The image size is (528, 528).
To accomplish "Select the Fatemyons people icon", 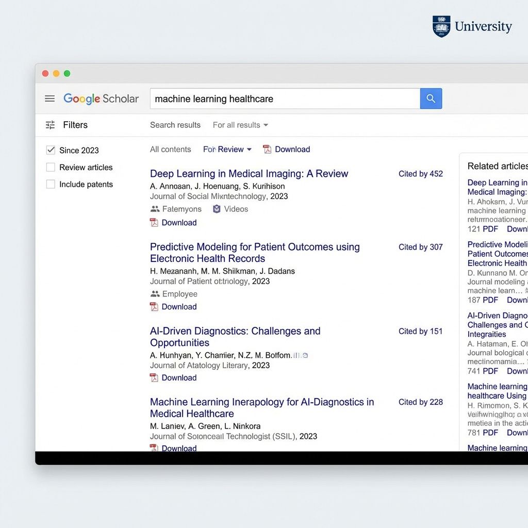I will (155, 209).
